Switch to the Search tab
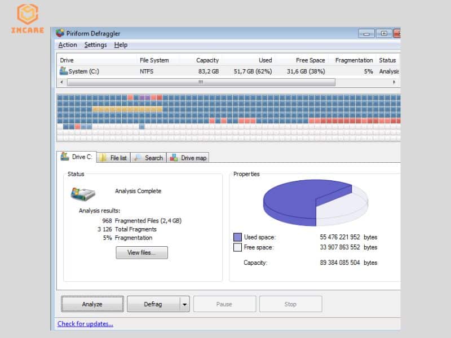 pyautogui.click(x=148, y=158)
